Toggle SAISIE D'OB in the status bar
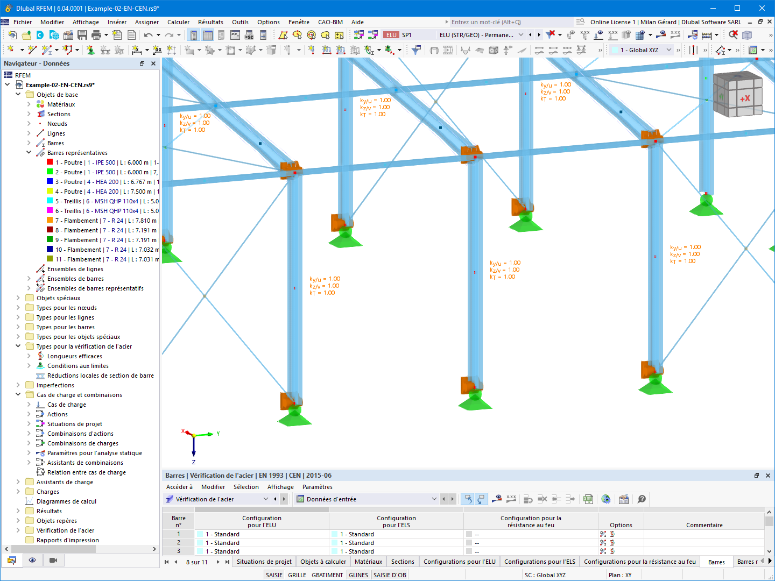This screenshot has width=775, height=581. tap(390, 575)
